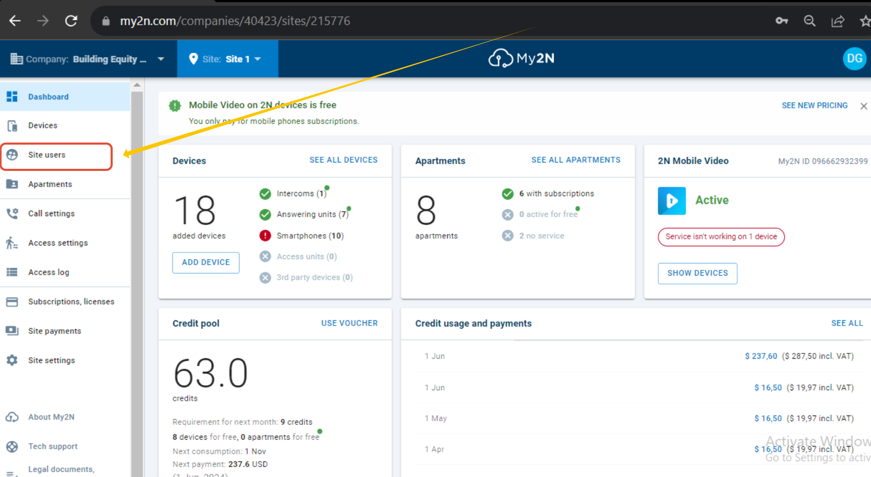Open Site payments in the sidebar
Viewport: 871px width, 477px height.
65,331
